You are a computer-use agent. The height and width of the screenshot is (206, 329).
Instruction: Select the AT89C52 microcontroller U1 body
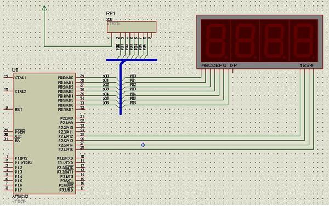pos(44,134)
